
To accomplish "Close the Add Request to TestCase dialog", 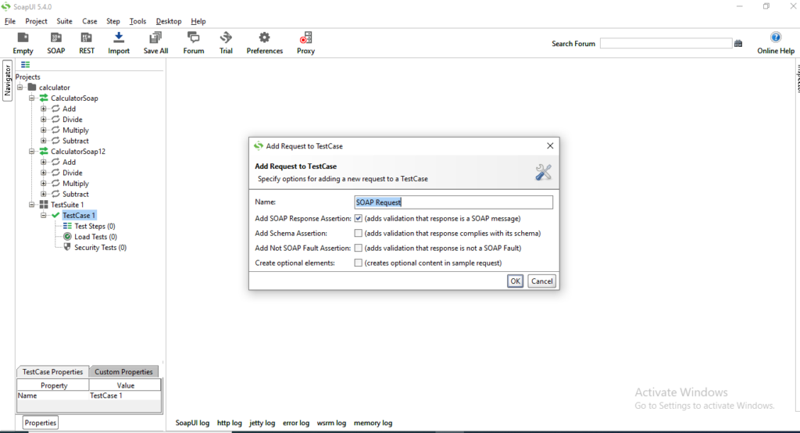I will pyautogui.click(x=550, y=146).
